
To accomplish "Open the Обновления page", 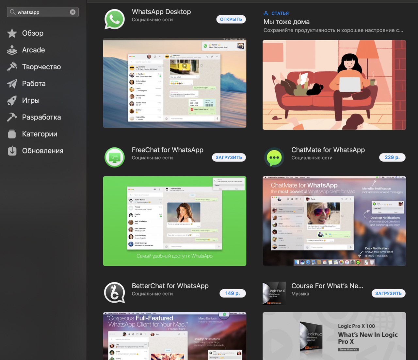I will pos(42,151).
